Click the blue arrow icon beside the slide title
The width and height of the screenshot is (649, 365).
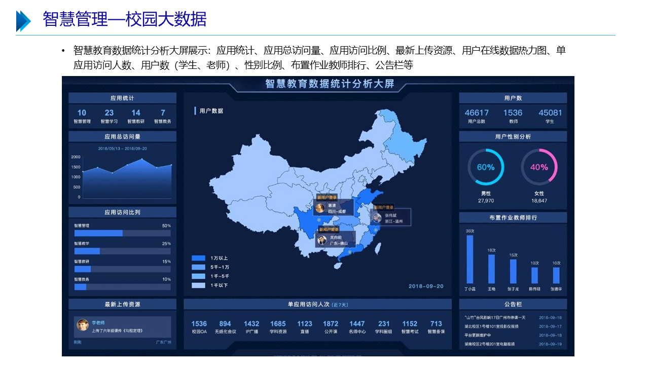pyautogui.click(x=23, y=21)
